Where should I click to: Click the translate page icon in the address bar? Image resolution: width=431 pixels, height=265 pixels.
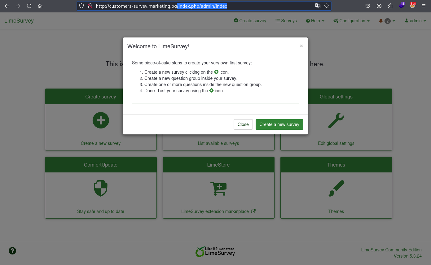point(318,6)
